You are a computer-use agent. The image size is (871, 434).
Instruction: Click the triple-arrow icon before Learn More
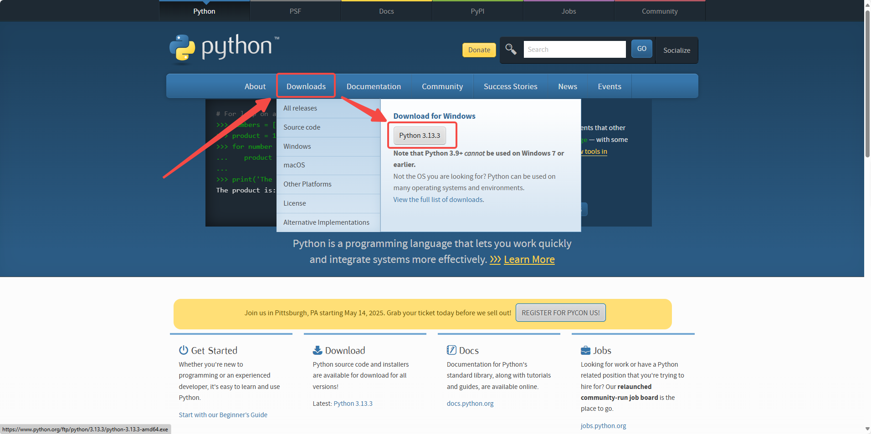tap(495, 259)
